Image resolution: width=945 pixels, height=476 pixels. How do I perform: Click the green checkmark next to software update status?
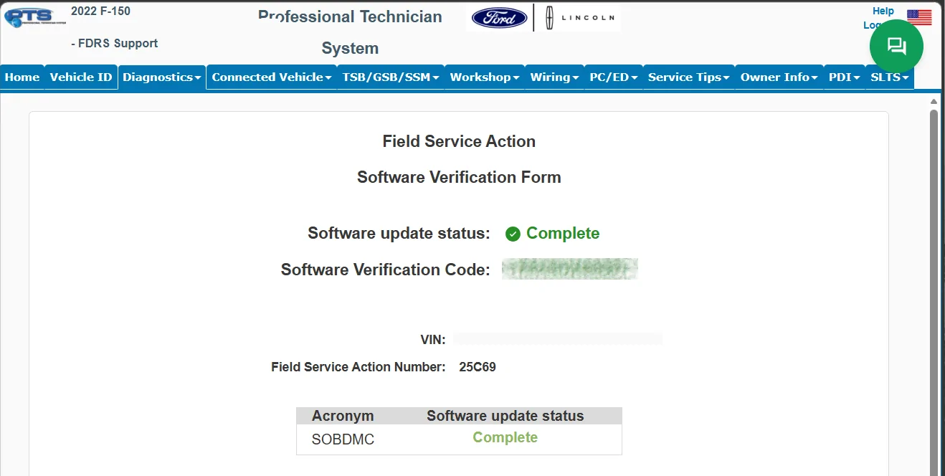(x=512, y=233)
